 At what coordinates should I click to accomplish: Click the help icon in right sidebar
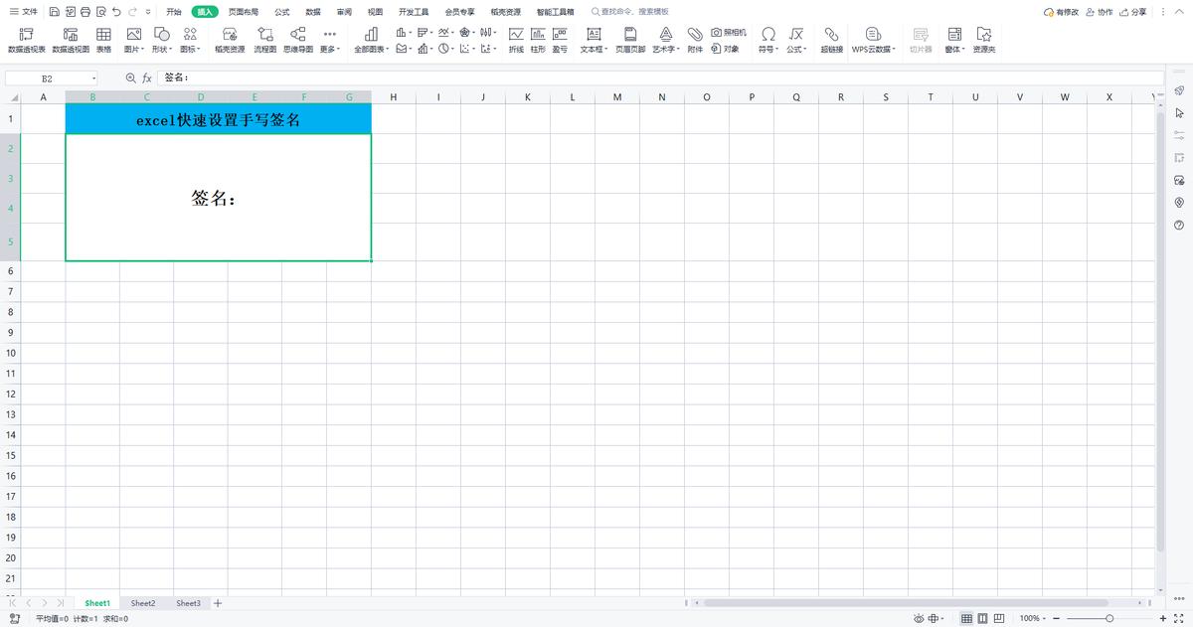tap(1179, 226)
